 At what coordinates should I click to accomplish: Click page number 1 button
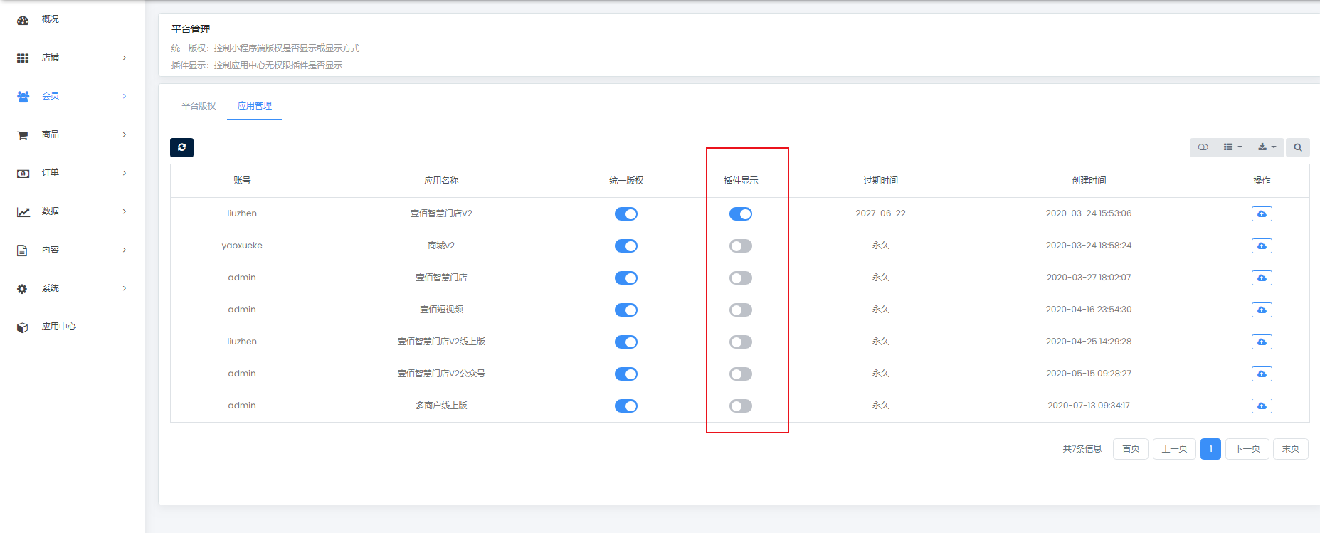point(1210,449)
